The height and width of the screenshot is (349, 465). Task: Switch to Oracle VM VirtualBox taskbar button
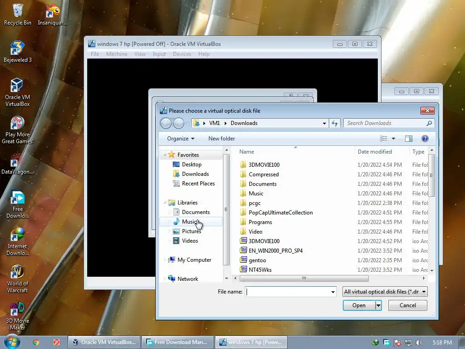pos(104,342)
